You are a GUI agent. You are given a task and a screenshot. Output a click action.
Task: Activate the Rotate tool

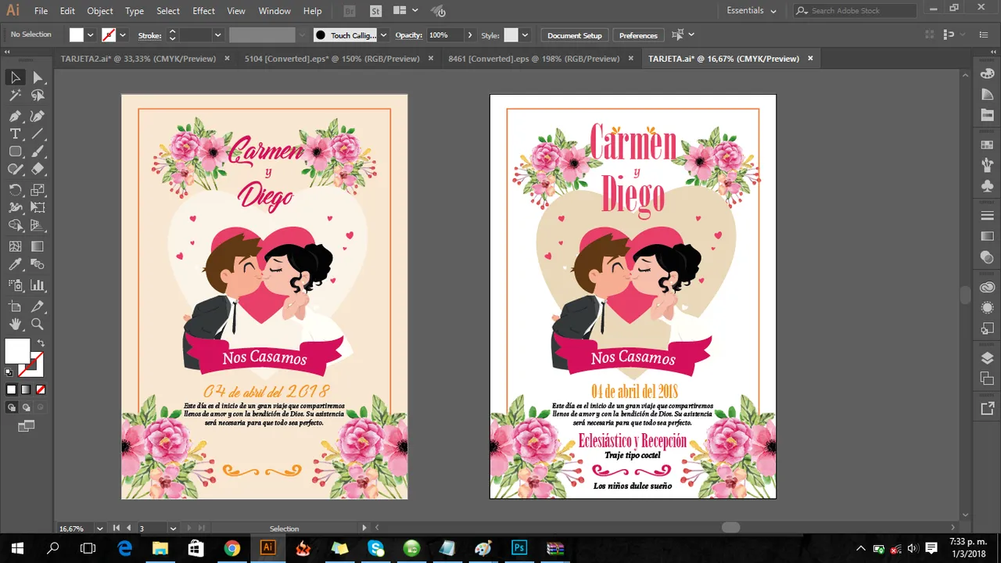tap(15, 190)
